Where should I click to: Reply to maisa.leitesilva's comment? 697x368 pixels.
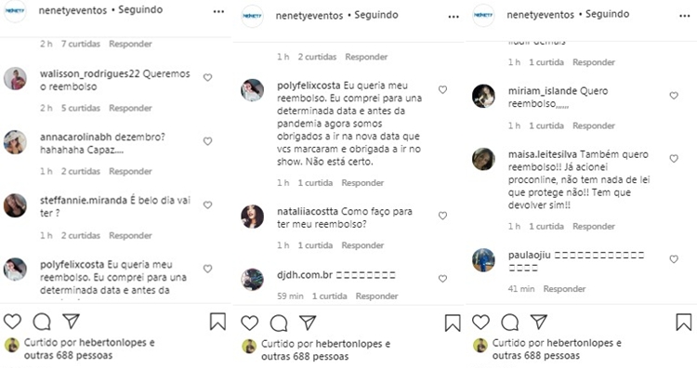(594, 226)
